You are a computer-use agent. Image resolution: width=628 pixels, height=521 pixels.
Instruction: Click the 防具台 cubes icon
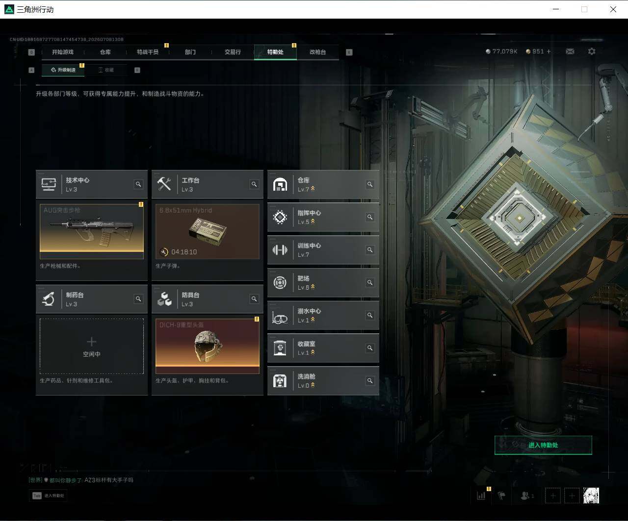point(164,299)
